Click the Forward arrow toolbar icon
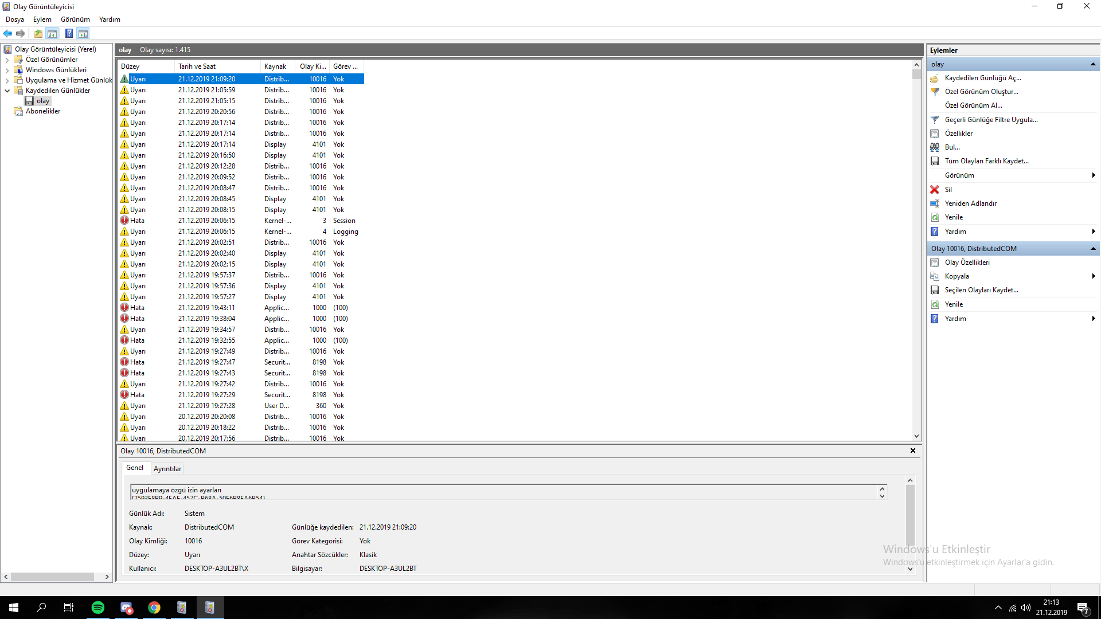Screen dimensions: 1101x619 point(21,33)
